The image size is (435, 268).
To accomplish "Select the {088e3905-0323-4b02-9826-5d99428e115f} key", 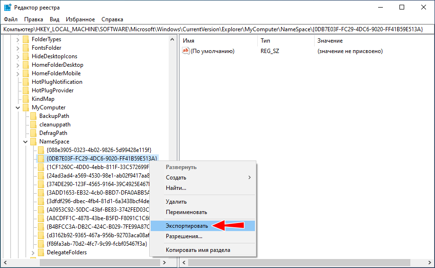I will [99, 150].
